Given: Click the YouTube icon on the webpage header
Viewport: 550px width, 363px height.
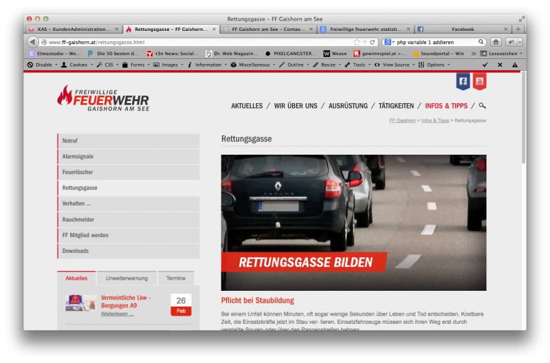Looking at the screenshot, I should click(479, 81).
